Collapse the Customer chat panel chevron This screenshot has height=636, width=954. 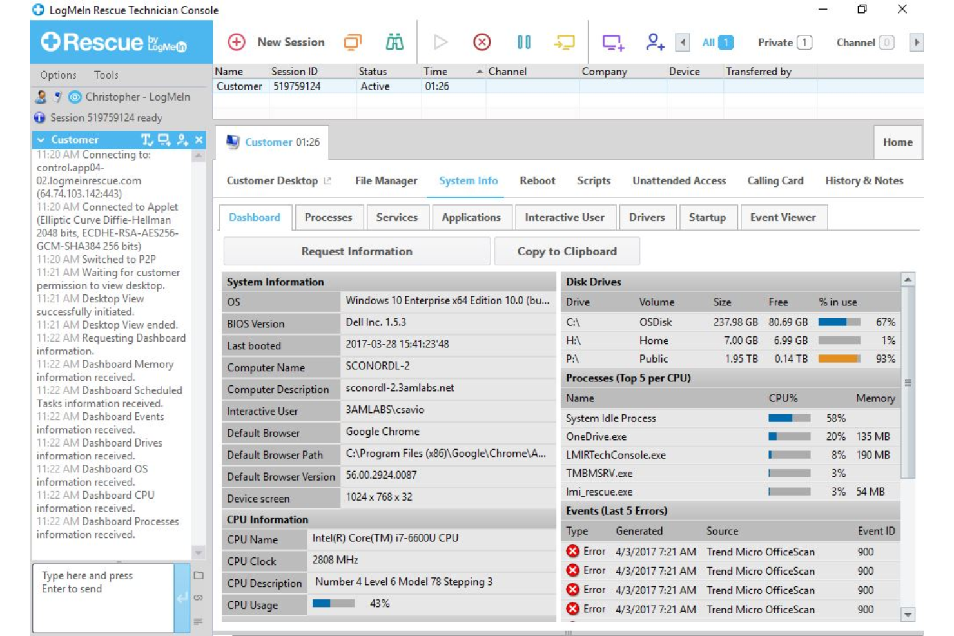(41, 139)
